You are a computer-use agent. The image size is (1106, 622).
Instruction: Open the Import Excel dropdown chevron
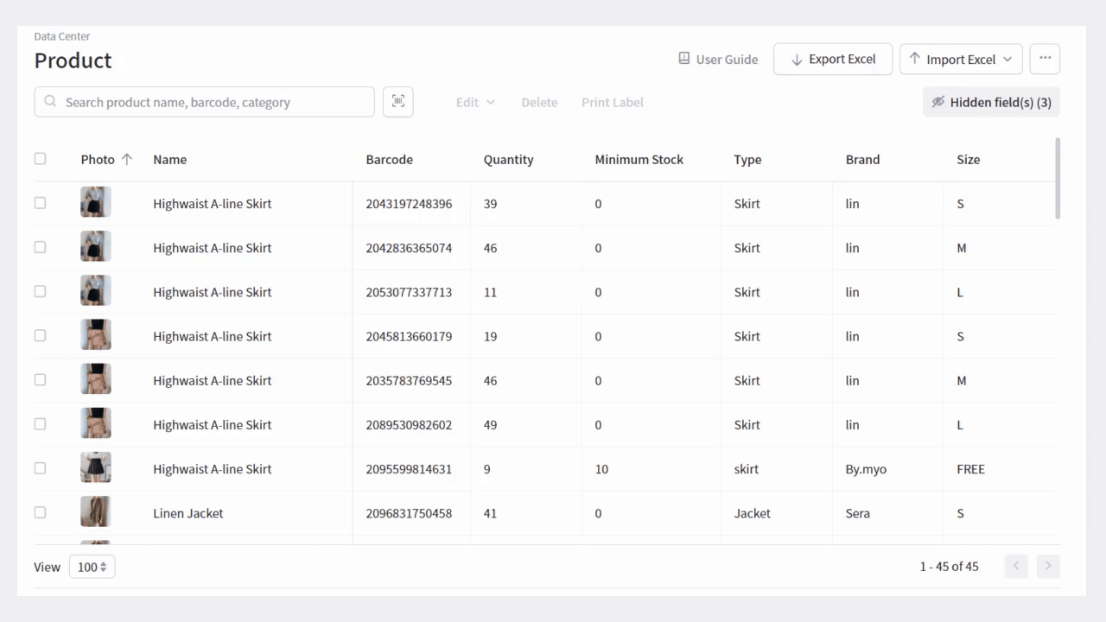1007,60
